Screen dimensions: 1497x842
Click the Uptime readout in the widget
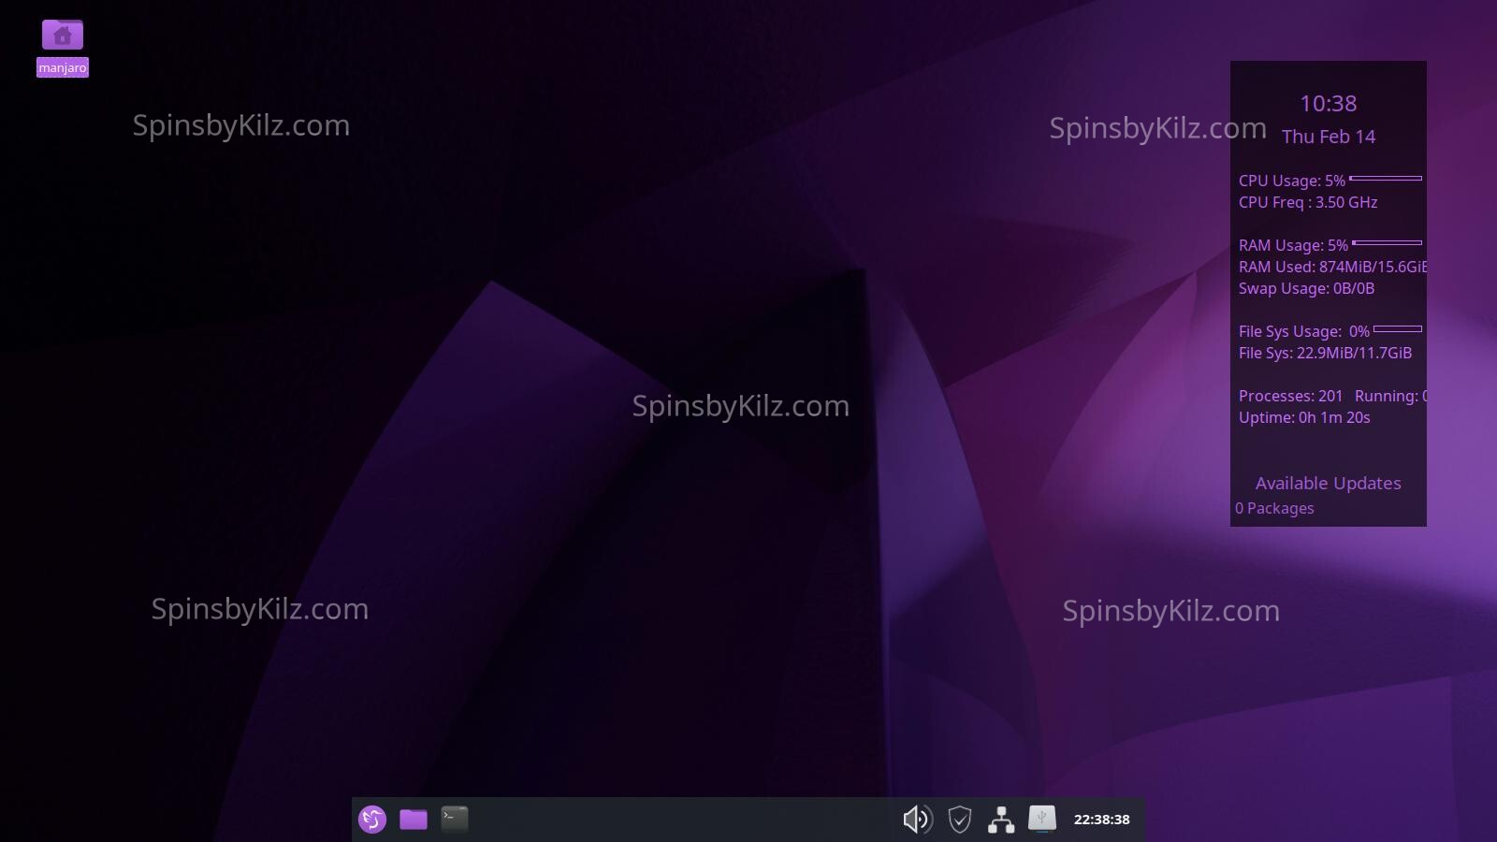[x=1304, y=418]
